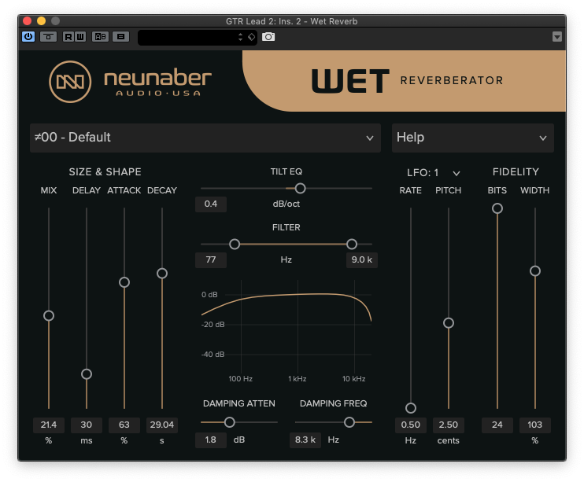The width and height of the screenshot is (584, 482).
Task: Open the Help dropdown menu
Action: (x=473, y=138)
